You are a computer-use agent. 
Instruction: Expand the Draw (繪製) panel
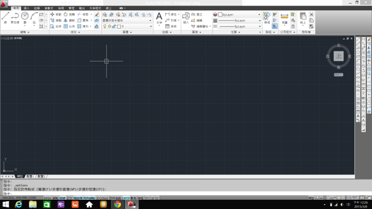click(x=25, y=32)
